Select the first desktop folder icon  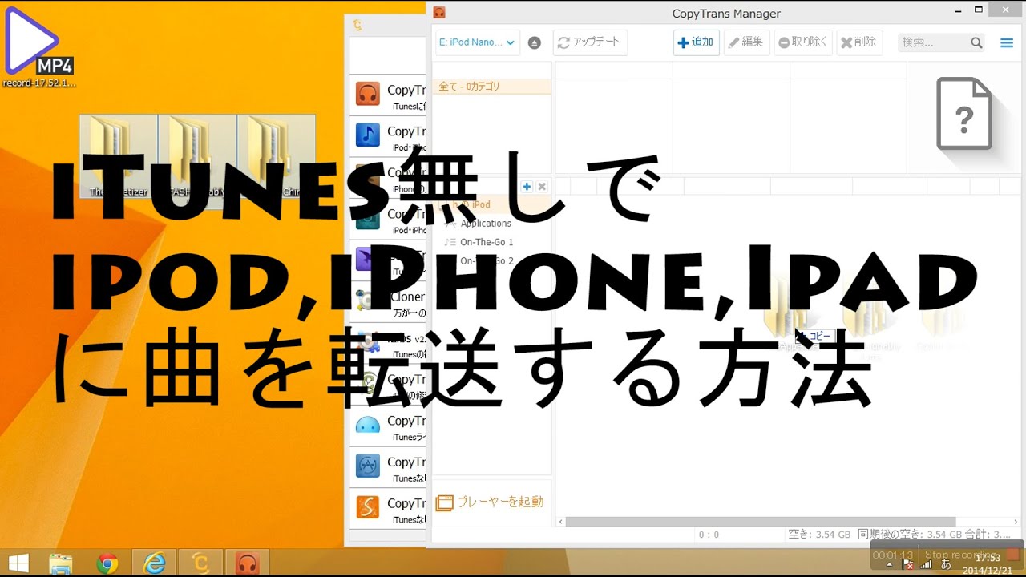[x=118, y=156]
